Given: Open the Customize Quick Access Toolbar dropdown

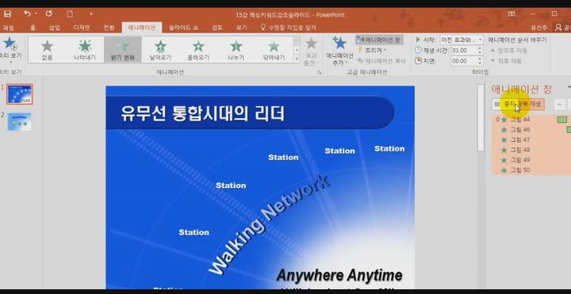Looking at the screenshot, I should pos(90,14).
